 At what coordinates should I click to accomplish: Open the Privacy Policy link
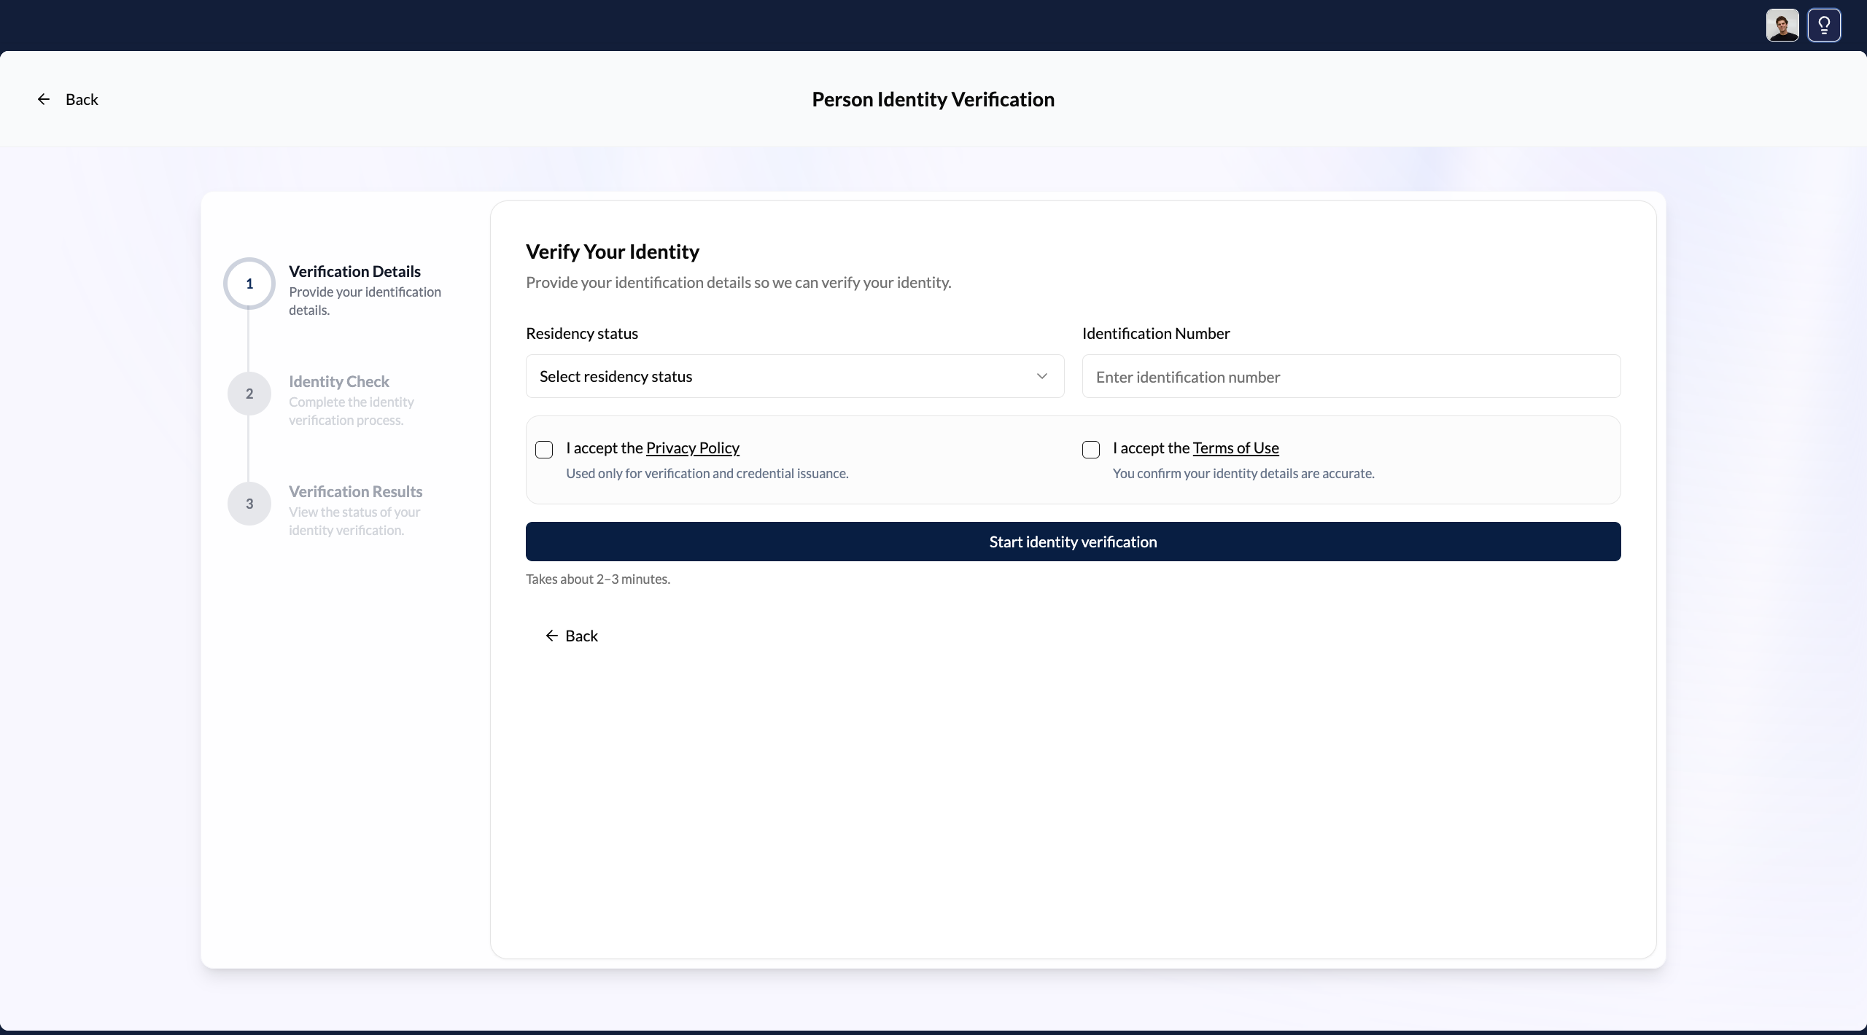coord(692,448)
